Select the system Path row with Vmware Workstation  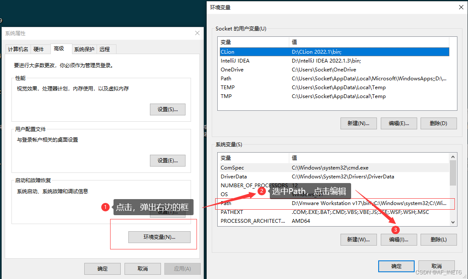point(334,203)
